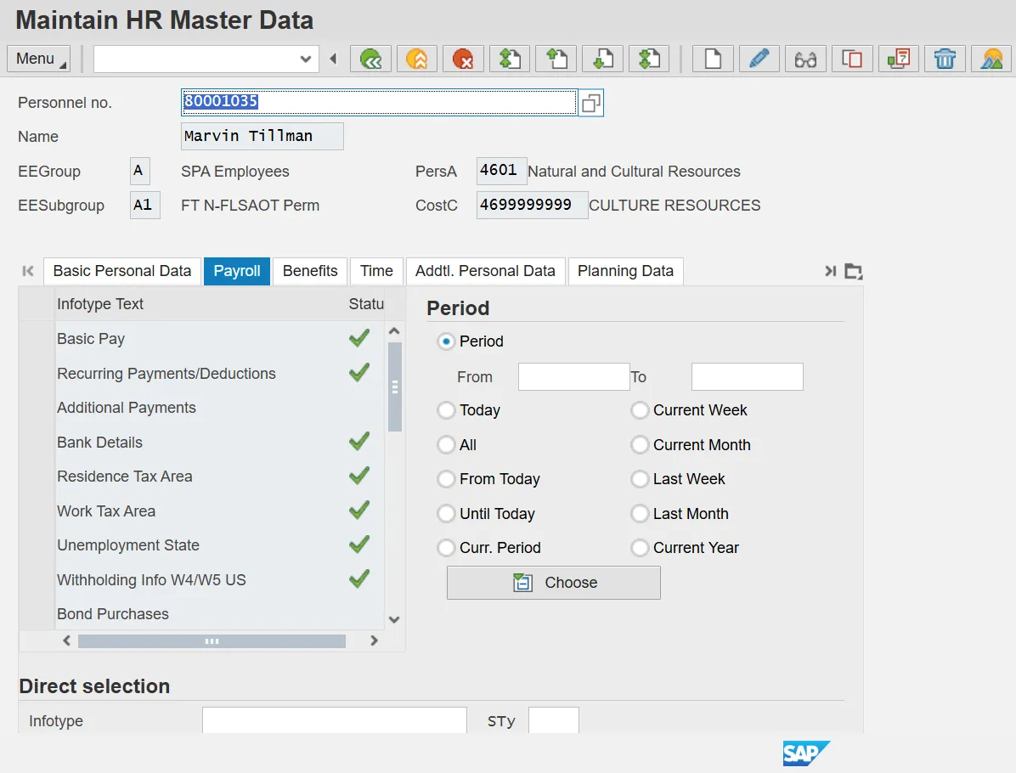Open the Basic Personal Data tab

(x=122, y=271)
